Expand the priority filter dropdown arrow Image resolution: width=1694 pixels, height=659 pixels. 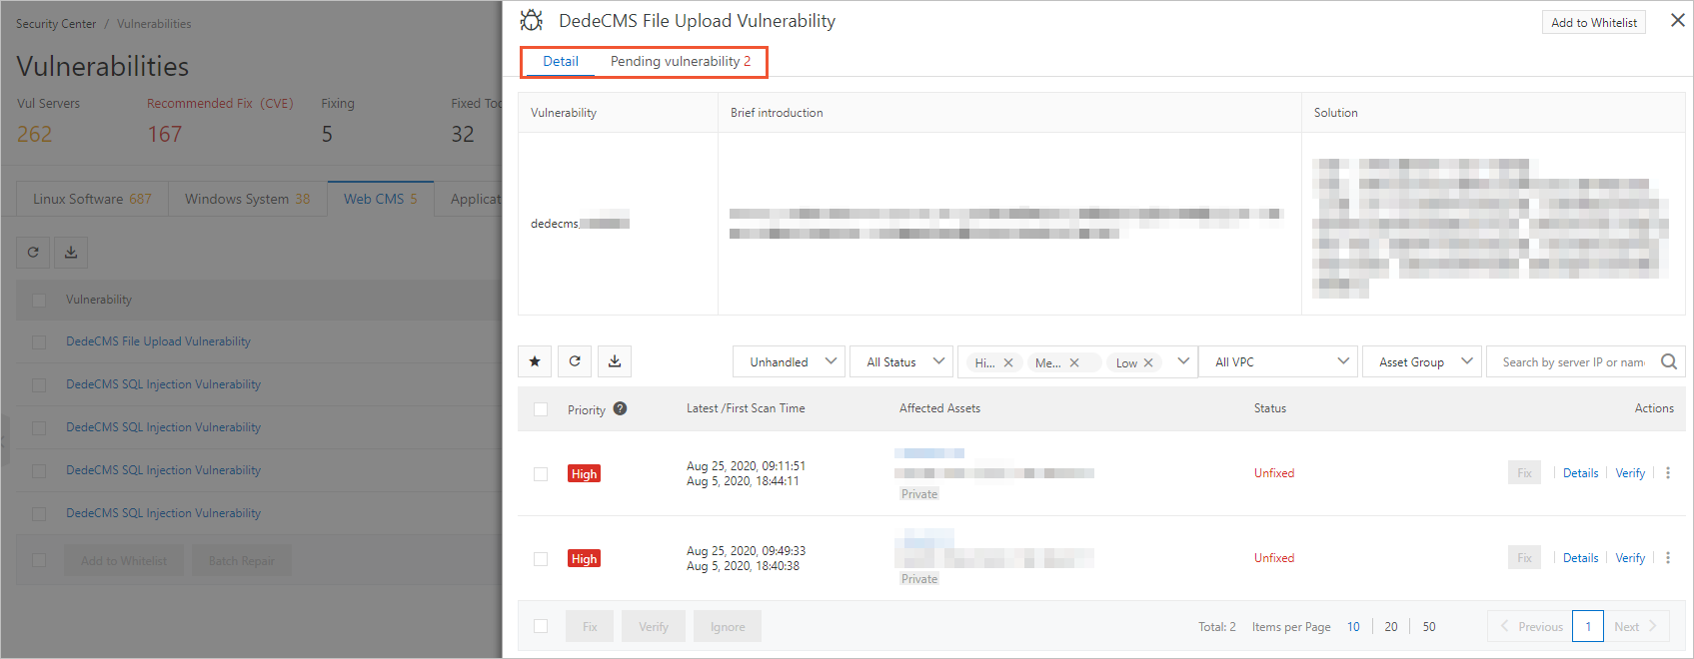coord(1183,361)
